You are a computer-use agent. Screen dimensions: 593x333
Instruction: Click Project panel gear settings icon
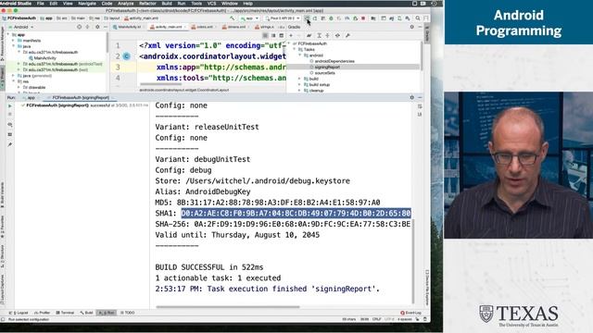[x=97, y=27]
